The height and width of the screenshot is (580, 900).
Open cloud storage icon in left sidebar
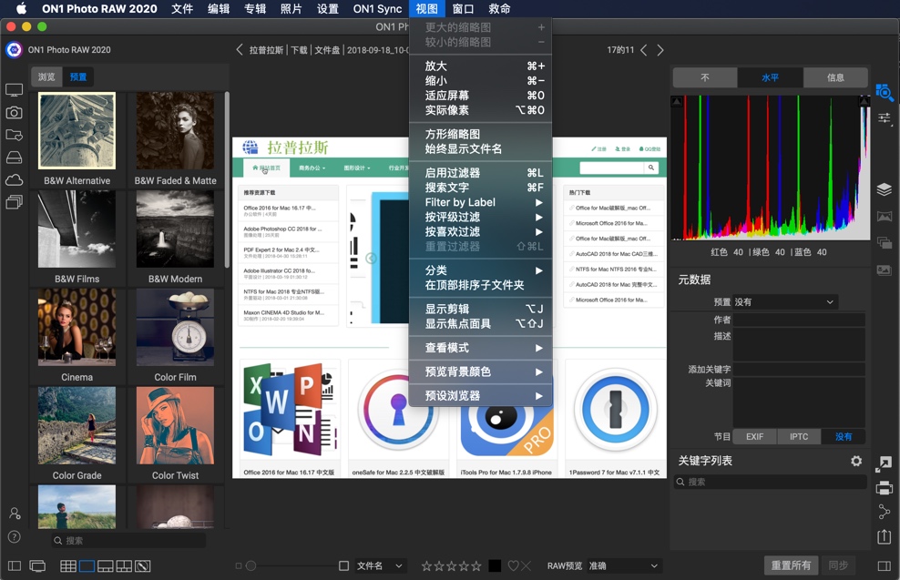point(14,179)
